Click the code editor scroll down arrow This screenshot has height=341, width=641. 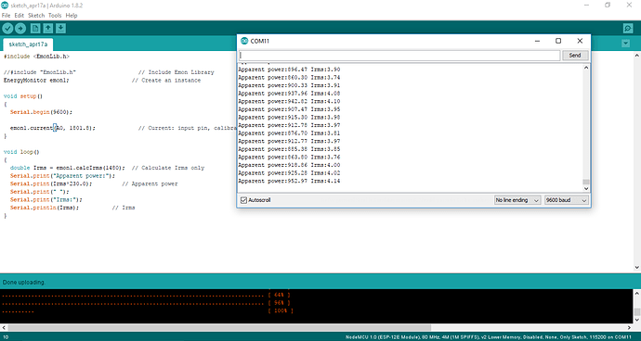click(637, 267)
